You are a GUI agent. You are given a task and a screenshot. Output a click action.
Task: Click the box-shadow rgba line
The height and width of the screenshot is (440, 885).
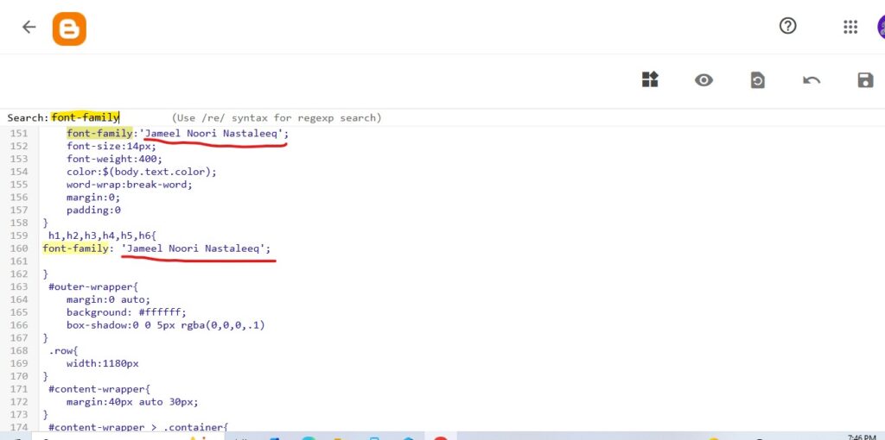coord(165,325)
